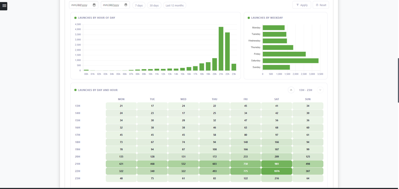399x189 pixels.
Task: Click the Thursday bar in weekday chart
Action: (x=278, y=47)
